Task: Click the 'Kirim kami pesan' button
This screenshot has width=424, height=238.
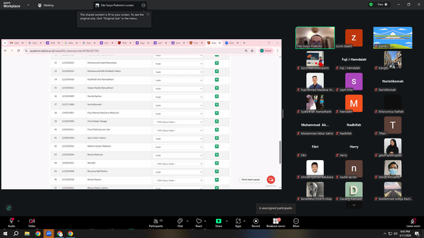Action: [250, 179]
